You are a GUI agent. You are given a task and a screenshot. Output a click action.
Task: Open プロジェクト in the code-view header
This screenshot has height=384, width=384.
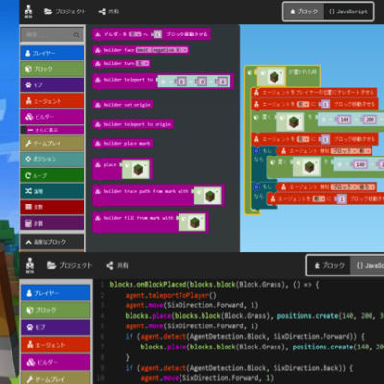[70, 265]
